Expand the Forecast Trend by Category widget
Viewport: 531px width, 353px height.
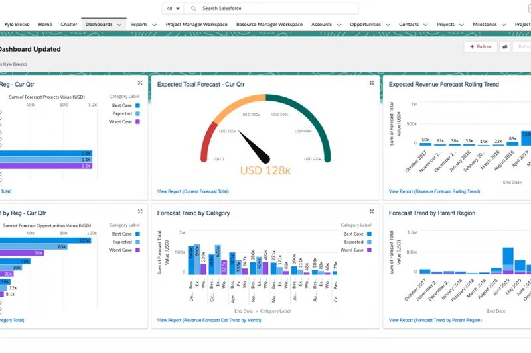[x=372, y=212]
